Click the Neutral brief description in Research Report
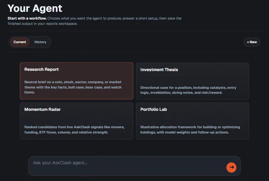The width and height of the screenshot is (269, 181). pos(73,87)
